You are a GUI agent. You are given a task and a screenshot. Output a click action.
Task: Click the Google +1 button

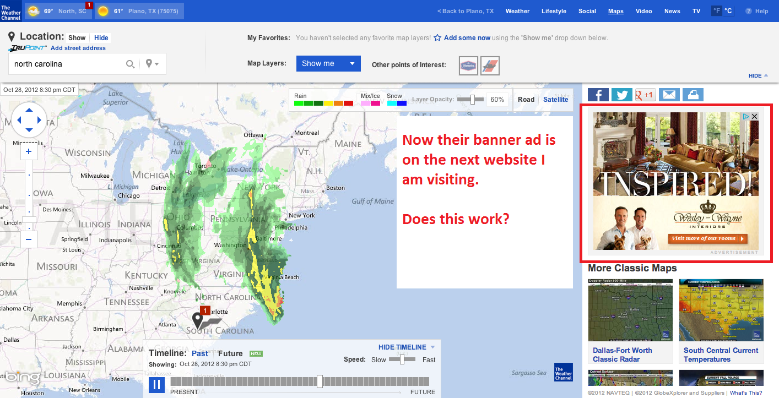coord(646,95)
